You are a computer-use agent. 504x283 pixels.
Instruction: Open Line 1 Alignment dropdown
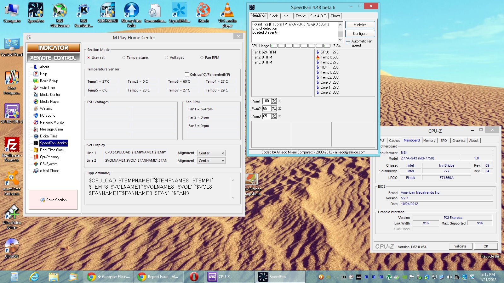(211, 153)
